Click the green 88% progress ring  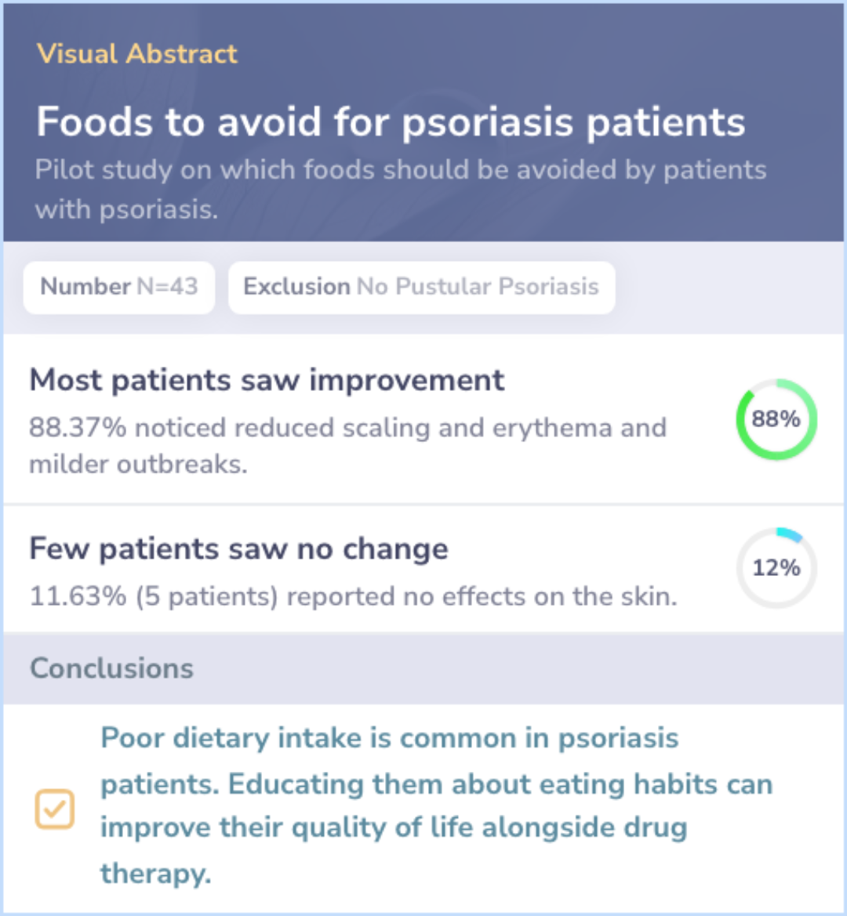pyautogui.click(x=776, y=419)
